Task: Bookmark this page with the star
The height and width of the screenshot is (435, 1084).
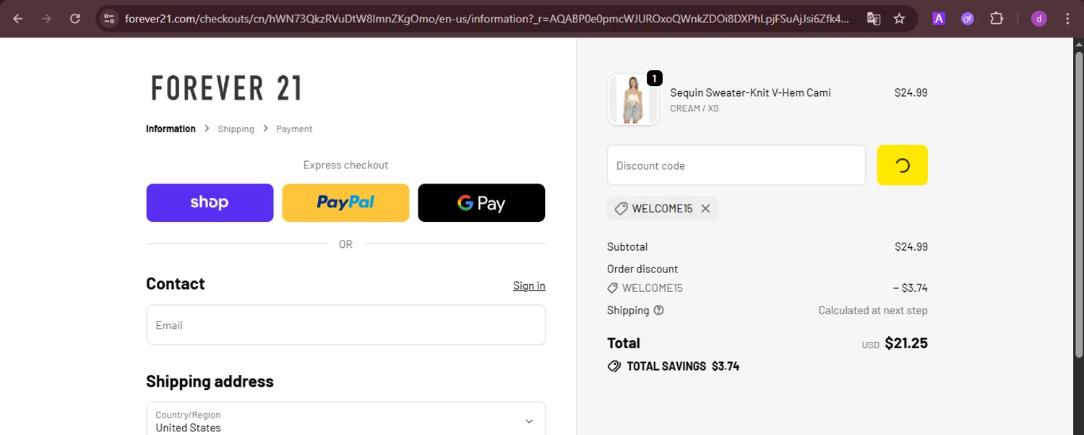Action: point(899,19)
